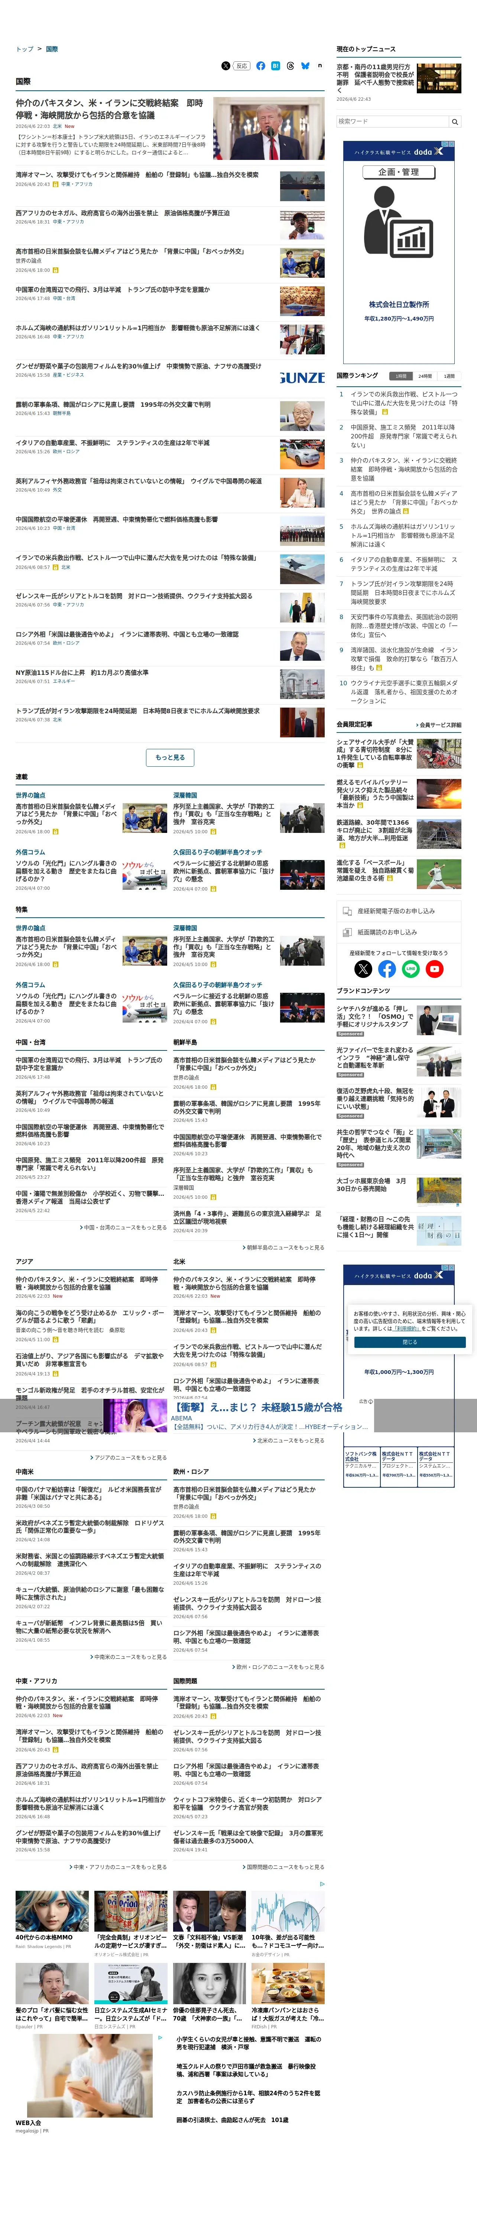Open ranking item 8 about 天安門事件の写真撤去
Image resolution: width=477 pixels, height=2231 pixels.
pos(404,625)
